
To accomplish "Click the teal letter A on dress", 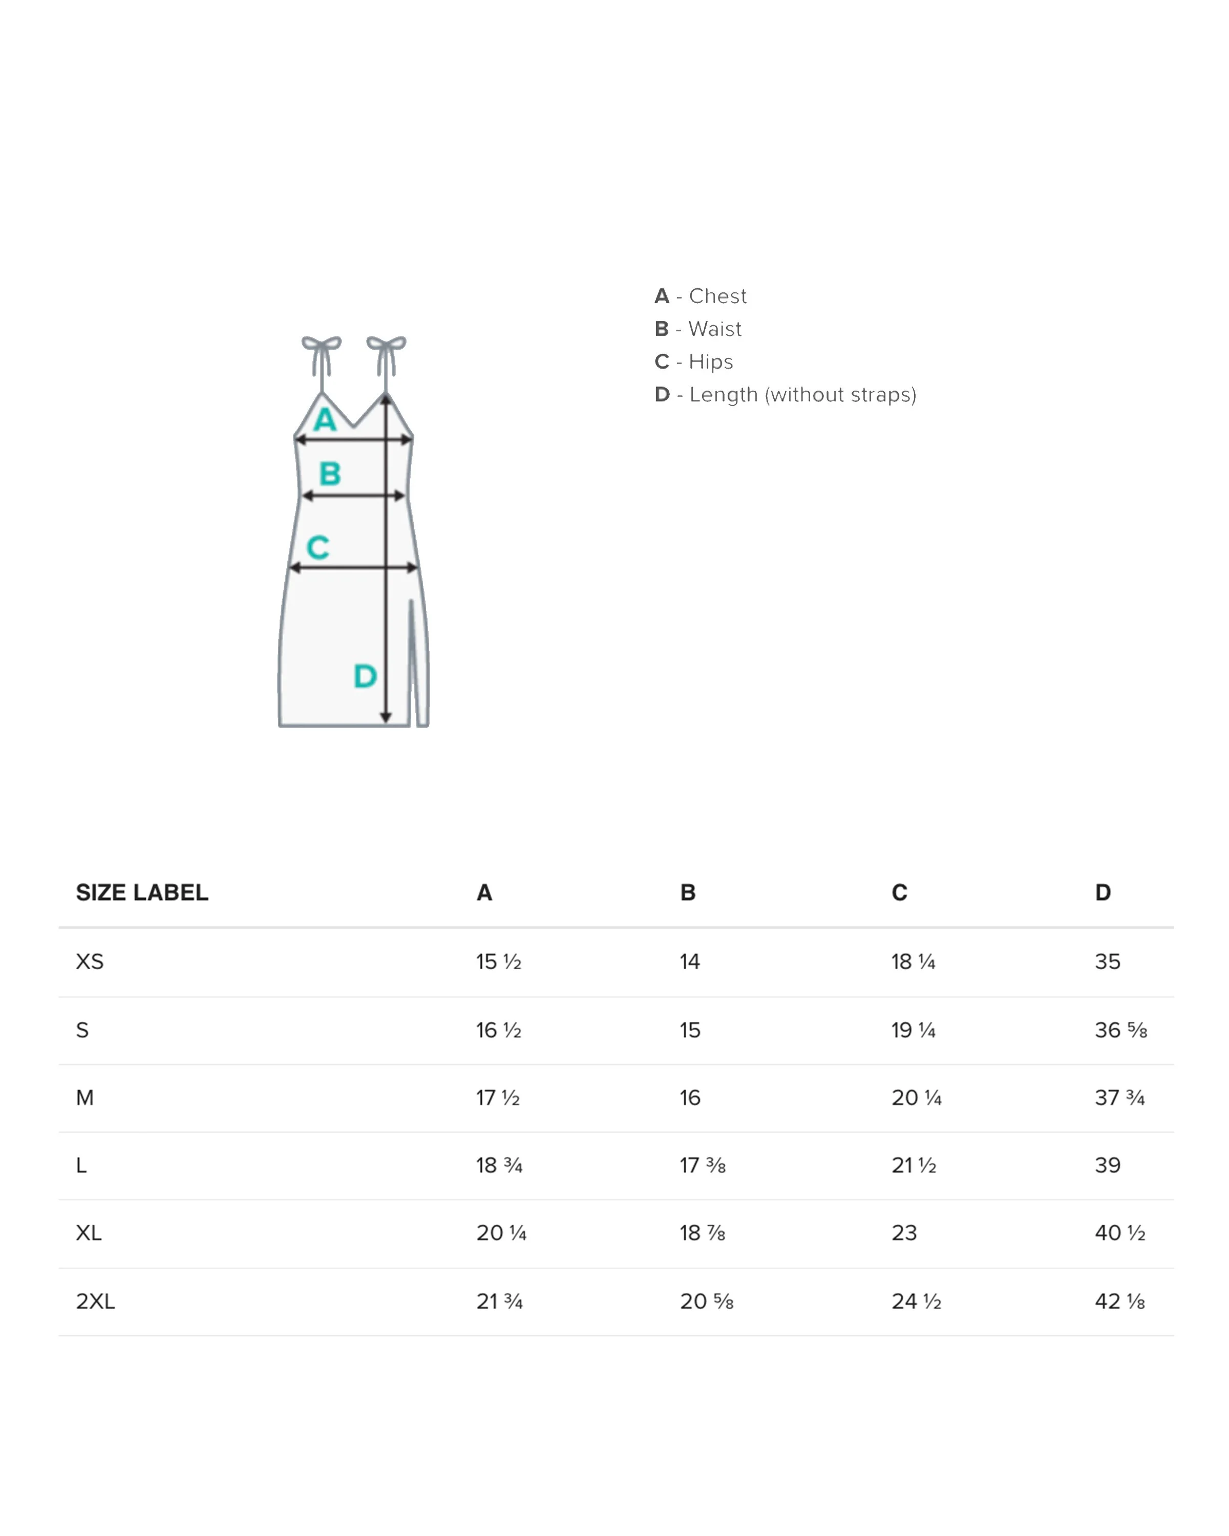I will point(325,420).
